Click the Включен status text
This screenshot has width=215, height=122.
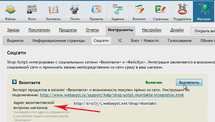154,83
